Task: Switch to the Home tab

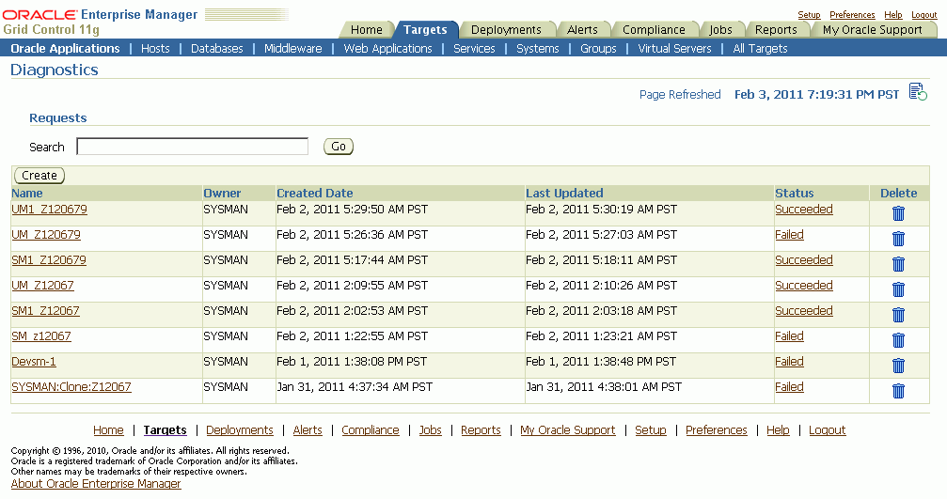Action: click(366, 29)
